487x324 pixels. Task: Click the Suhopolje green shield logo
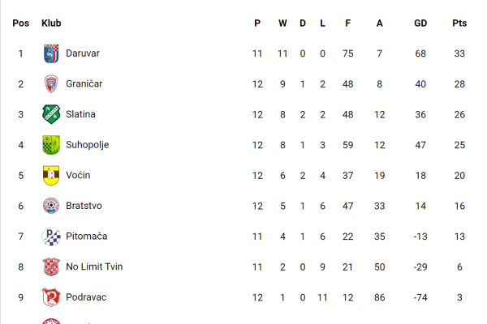tap(51, 145)
